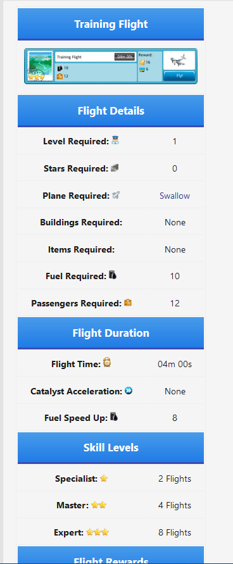Click the three-star Expert icon

98,532
